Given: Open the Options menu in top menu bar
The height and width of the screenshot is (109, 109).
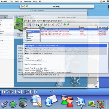Looking at the screenshot, I should point(19,1).
